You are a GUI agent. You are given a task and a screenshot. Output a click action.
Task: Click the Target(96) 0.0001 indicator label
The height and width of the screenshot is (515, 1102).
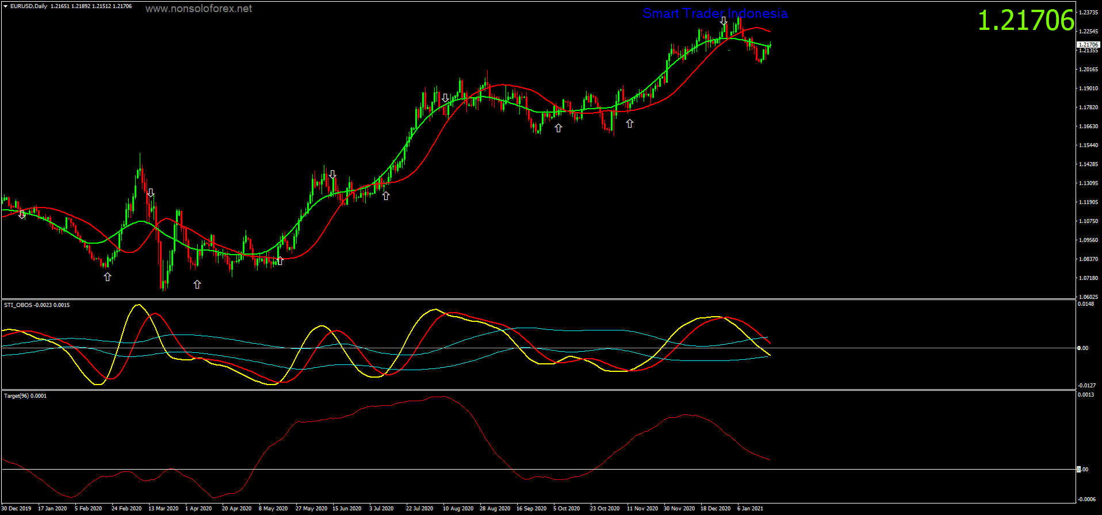(25, 396)
